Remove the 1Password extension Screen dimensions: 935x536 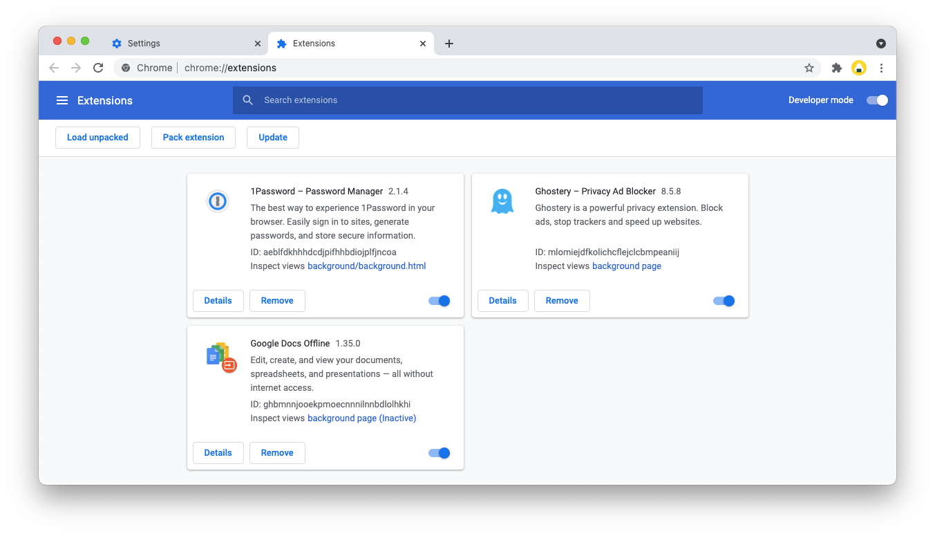277,301
